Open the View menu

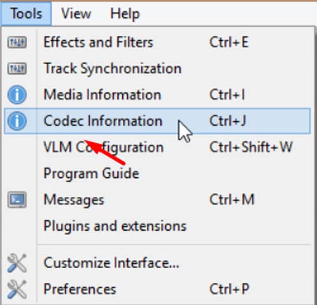(76, 13)
